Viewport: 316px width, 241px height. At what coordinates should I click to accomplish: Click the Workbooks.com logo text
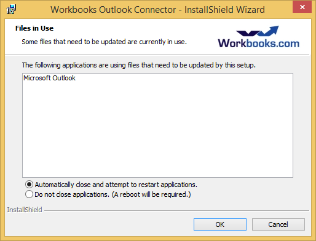click(258, 44)
